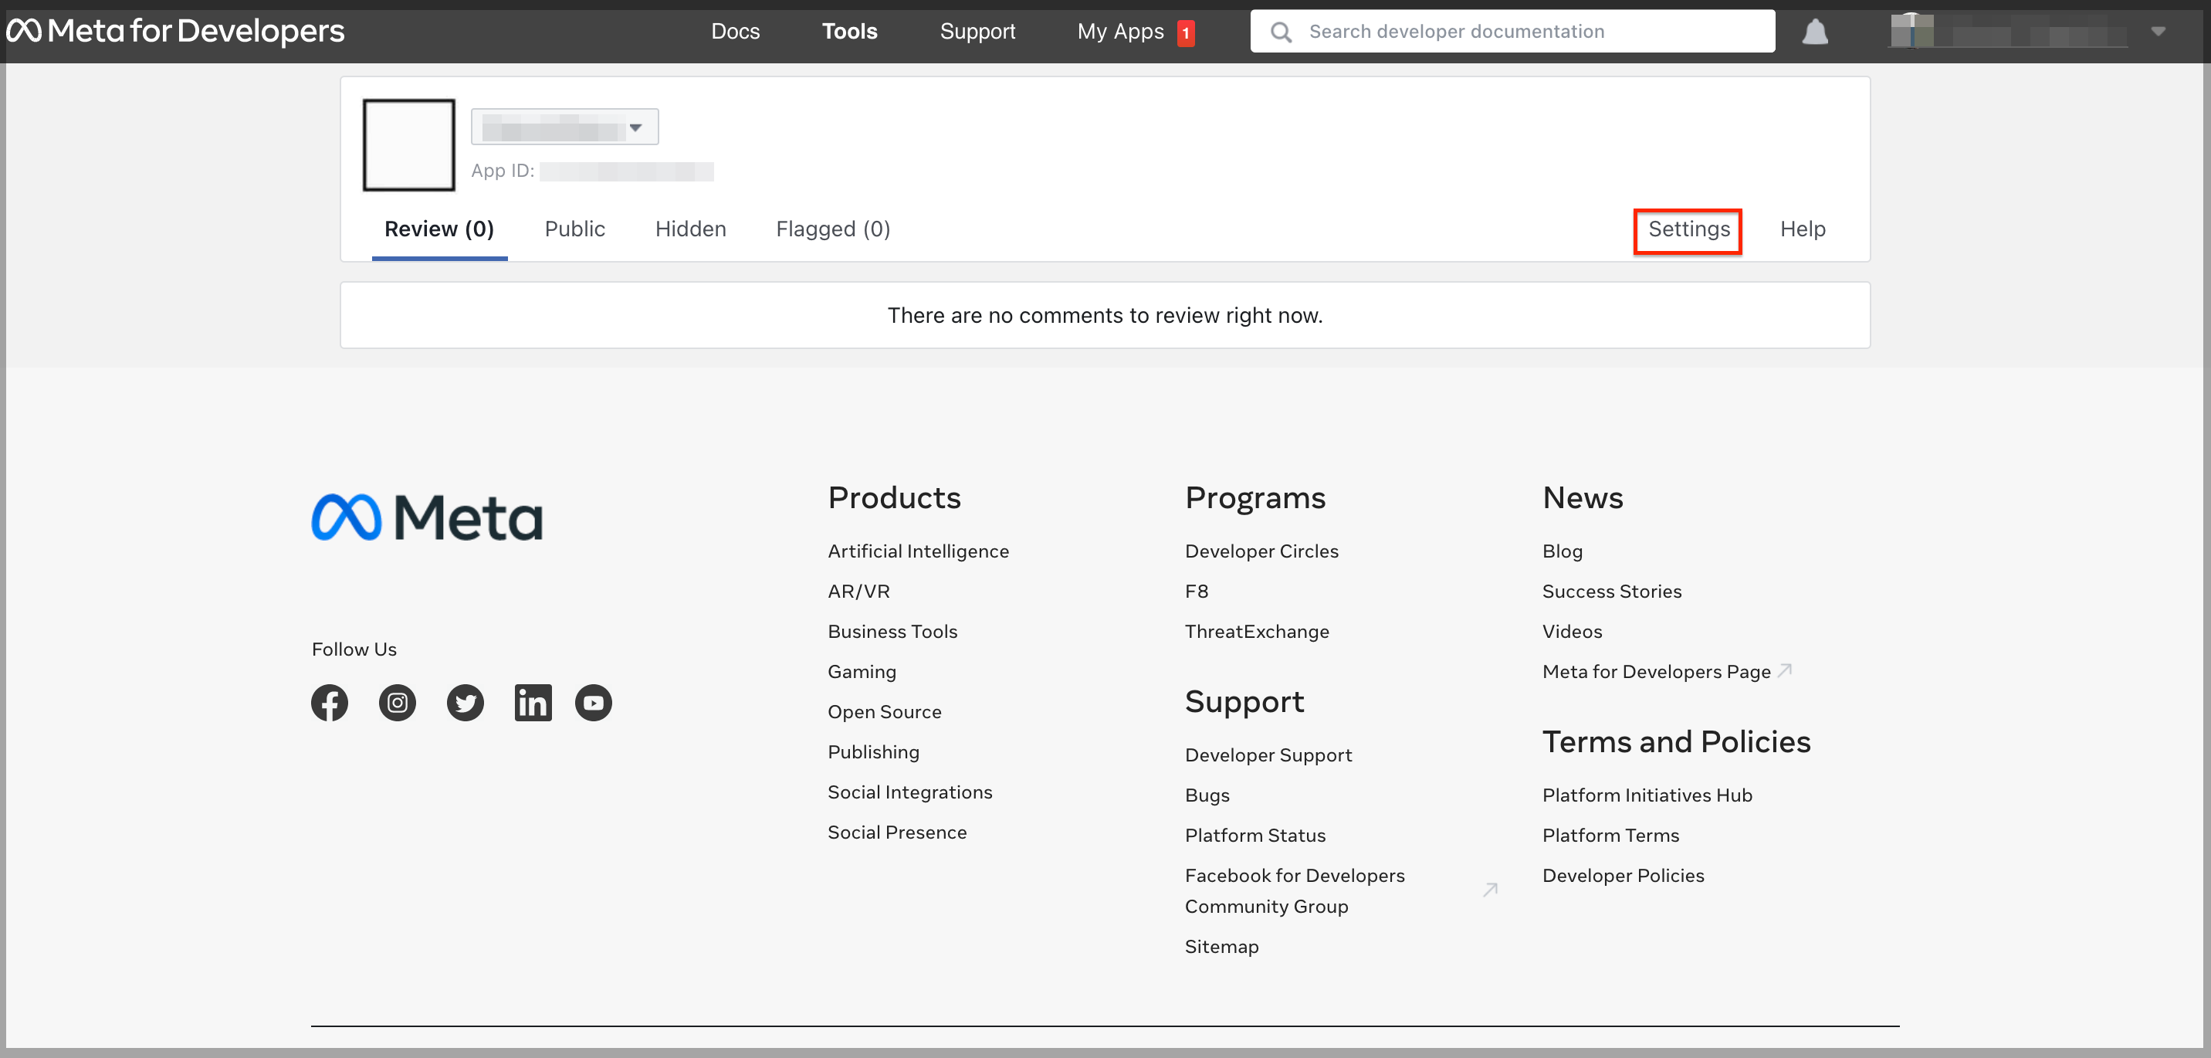Click the 'There are no comments to review' message
The image size is (2211, 1058).
[x=1105, y=315]
